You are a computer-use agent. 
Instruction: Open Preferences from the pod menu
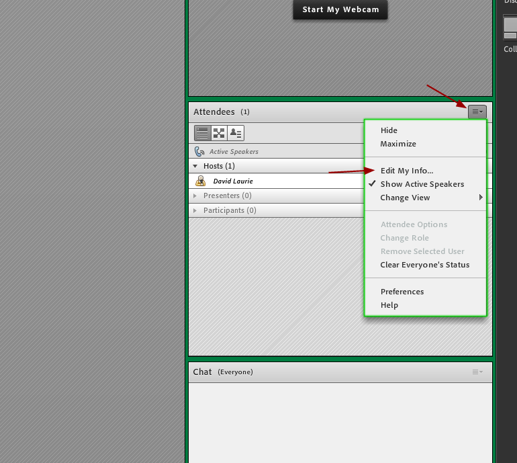click(402, 292)
